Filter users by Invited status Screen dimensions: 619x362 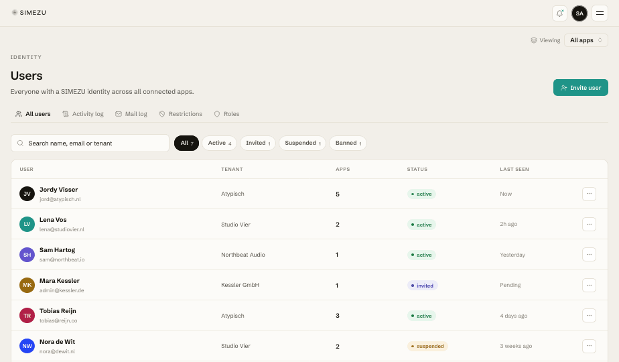257,143
